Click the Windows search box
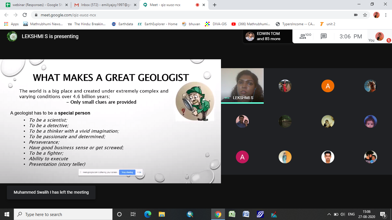Screen dimensions: 392x220 click(63, 214)
